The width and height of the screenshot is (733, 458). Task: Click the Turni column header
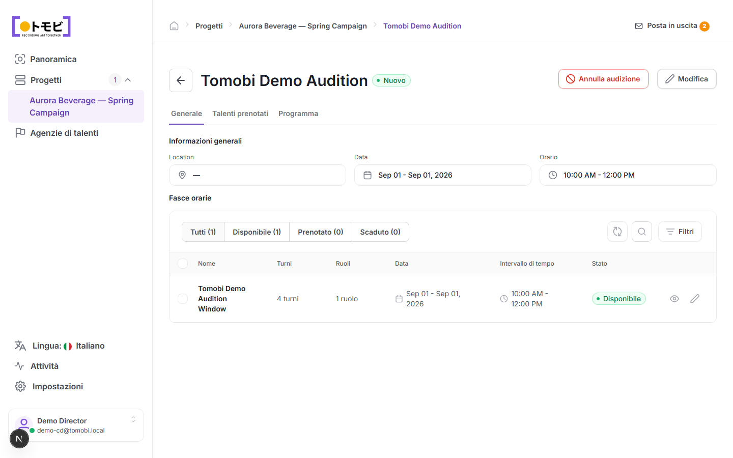click(x=284, y=264)
